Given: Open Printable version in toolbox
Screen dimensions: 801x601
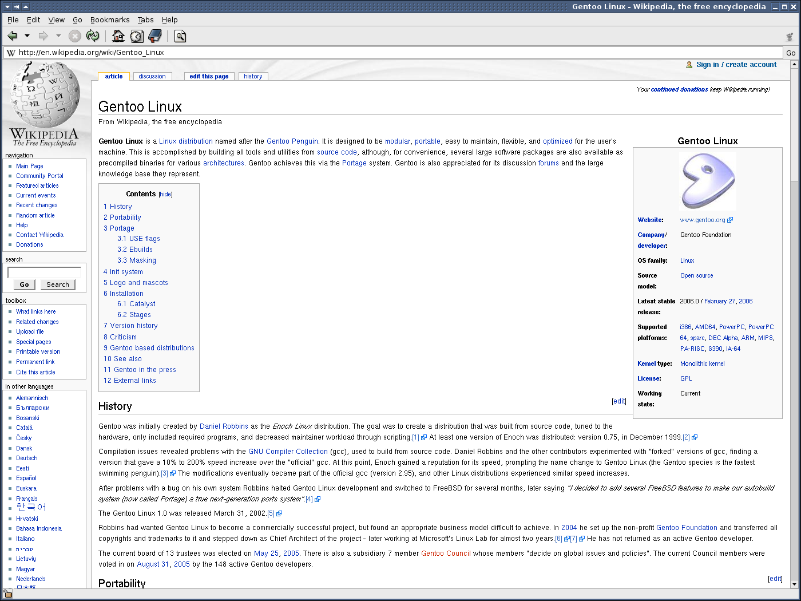Looking at the screenshot, I should pyautogui.click(x=38, y=351).
